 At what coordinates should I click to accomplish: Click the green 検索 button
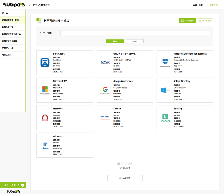[x=115, y=41]
